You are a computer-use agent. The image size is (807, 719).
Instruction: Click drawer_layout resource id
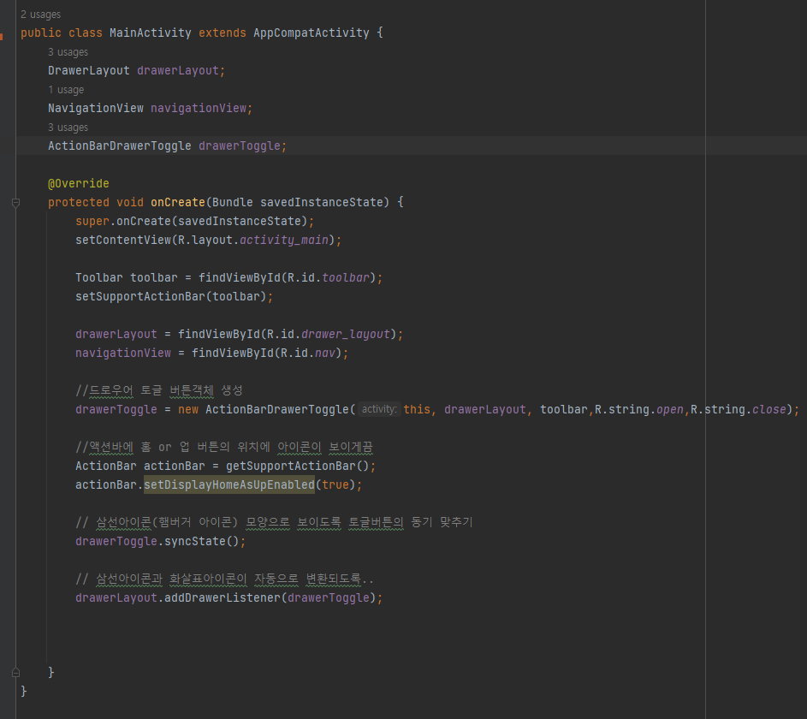pos(346,335)
